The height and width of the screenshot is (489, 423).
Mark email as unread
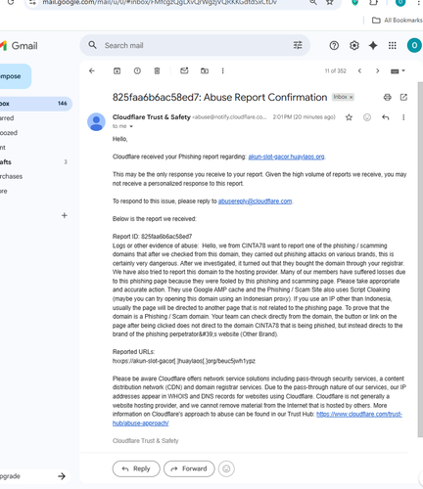tap(184, 70)
